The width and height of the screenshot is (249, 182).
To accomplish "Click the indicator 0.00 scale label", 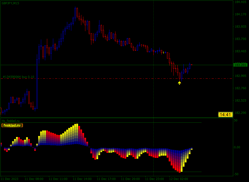I will (237, 147).
